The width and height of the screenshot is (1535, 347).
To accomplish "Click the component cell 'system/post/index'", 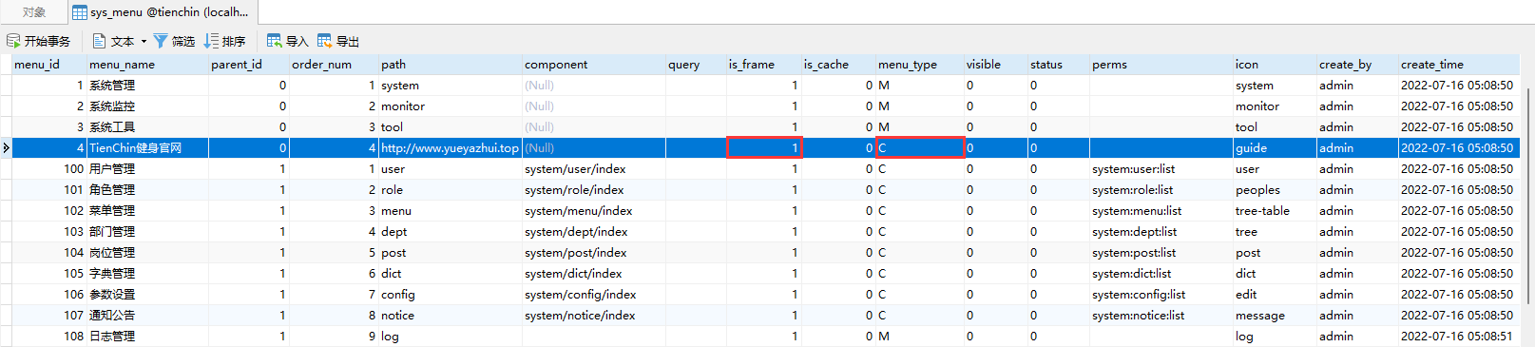I will pos(594,253).
